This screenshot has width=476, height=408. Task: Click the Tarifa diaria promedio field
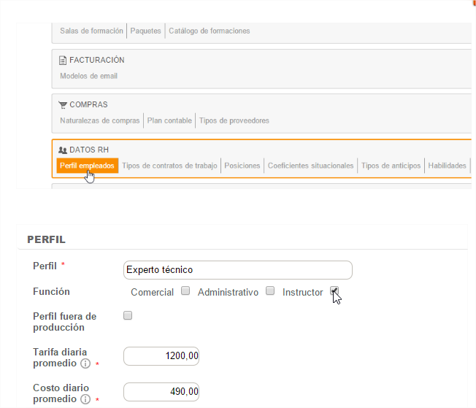click(161, 357)
